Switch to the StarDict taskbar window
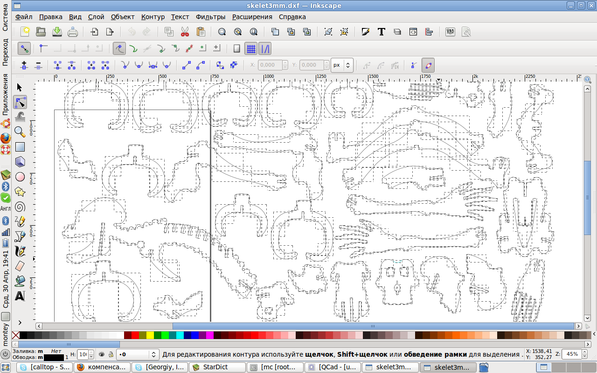 217,367
